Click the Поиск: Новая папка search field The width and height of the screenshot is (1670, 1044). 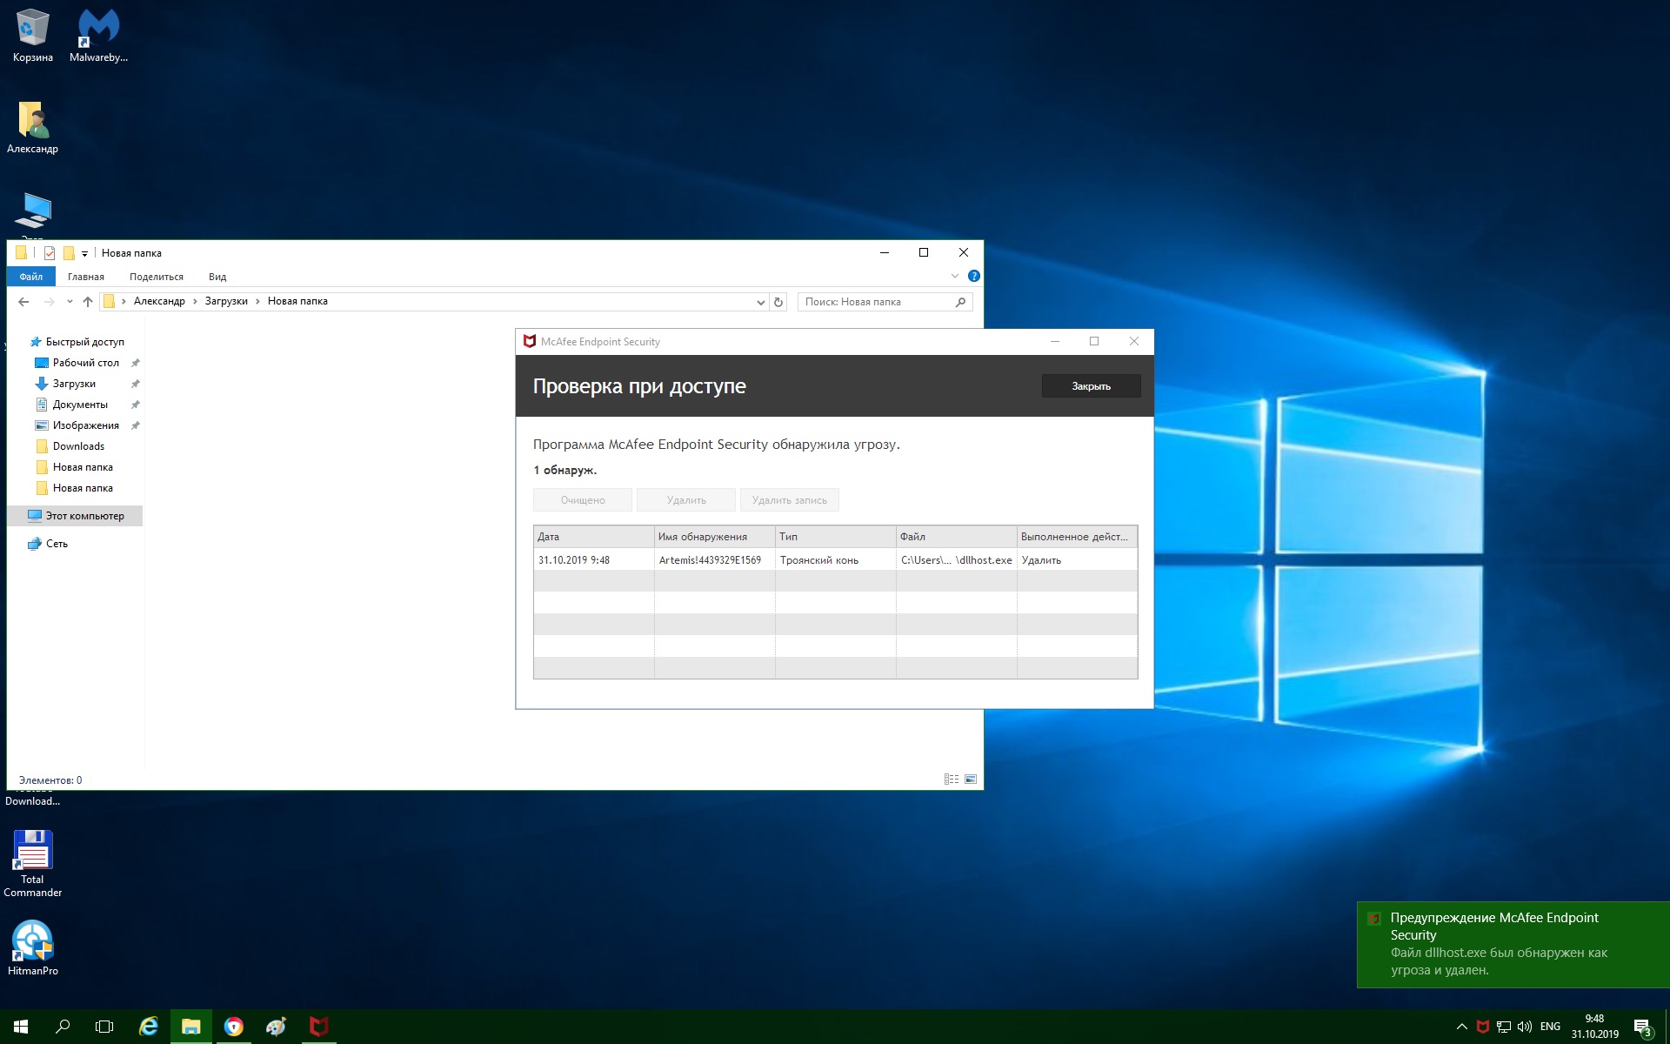pos(874,302)
